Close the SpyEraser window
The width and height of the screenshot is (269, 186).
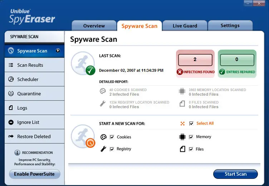point(259,3)
